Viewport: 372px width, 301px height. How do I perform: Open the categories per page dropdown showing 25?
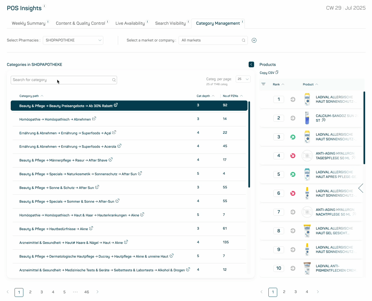point(243,79)
